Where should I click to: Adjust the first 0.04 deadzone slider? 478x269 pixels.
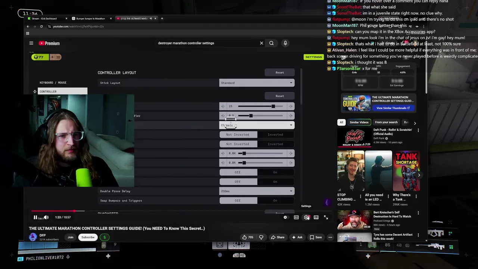click(261, 153)
